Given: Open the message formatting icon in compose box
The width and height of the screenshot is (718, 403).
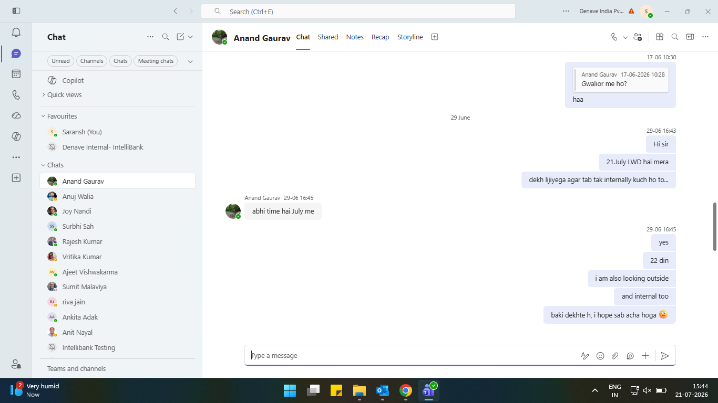Looking at the screenshot, I should coord(585,356).
